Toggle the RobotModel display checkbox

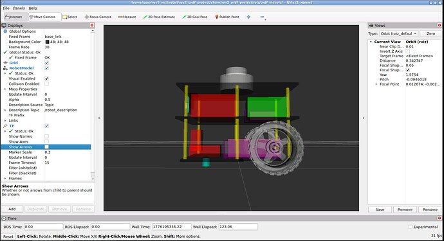(x=47, y=68)
